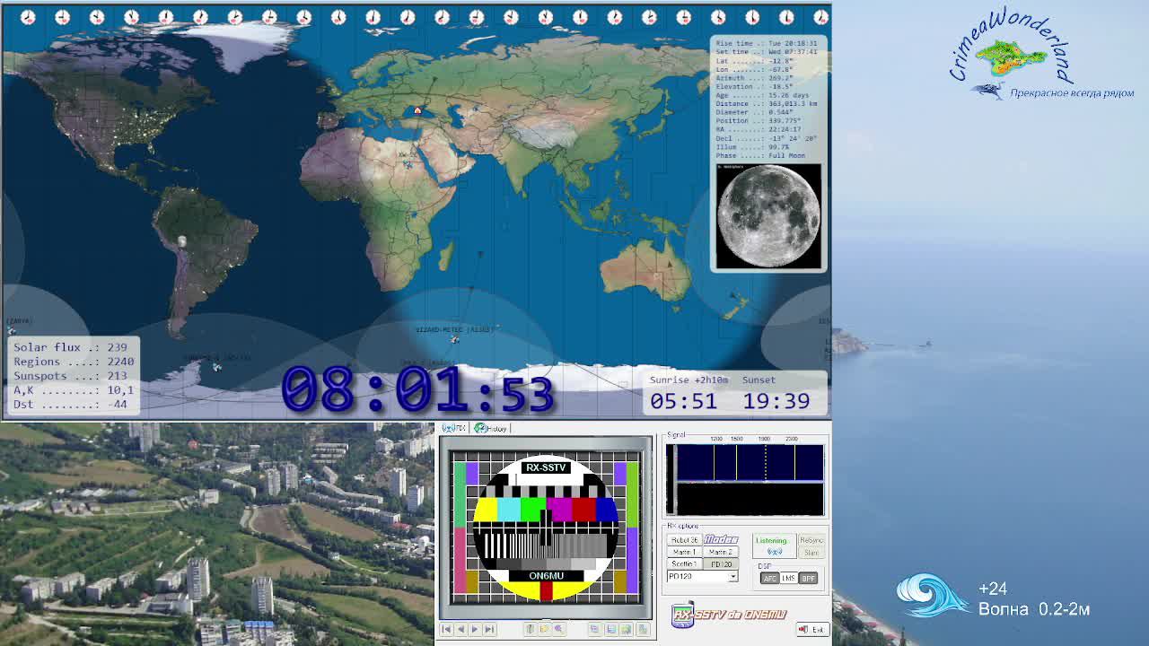Toggle the AFC DSP option

click(769, 579)
